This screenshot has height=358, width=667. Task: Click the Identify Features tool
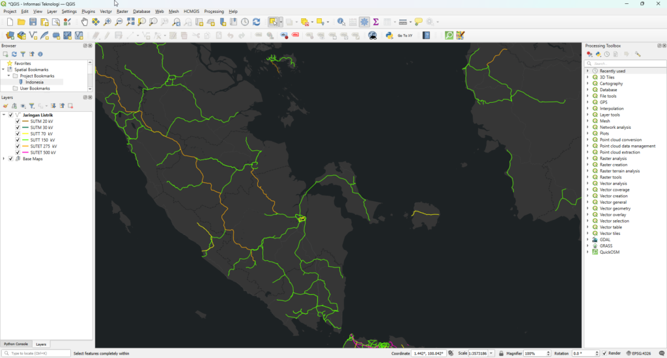coord(341,22)
